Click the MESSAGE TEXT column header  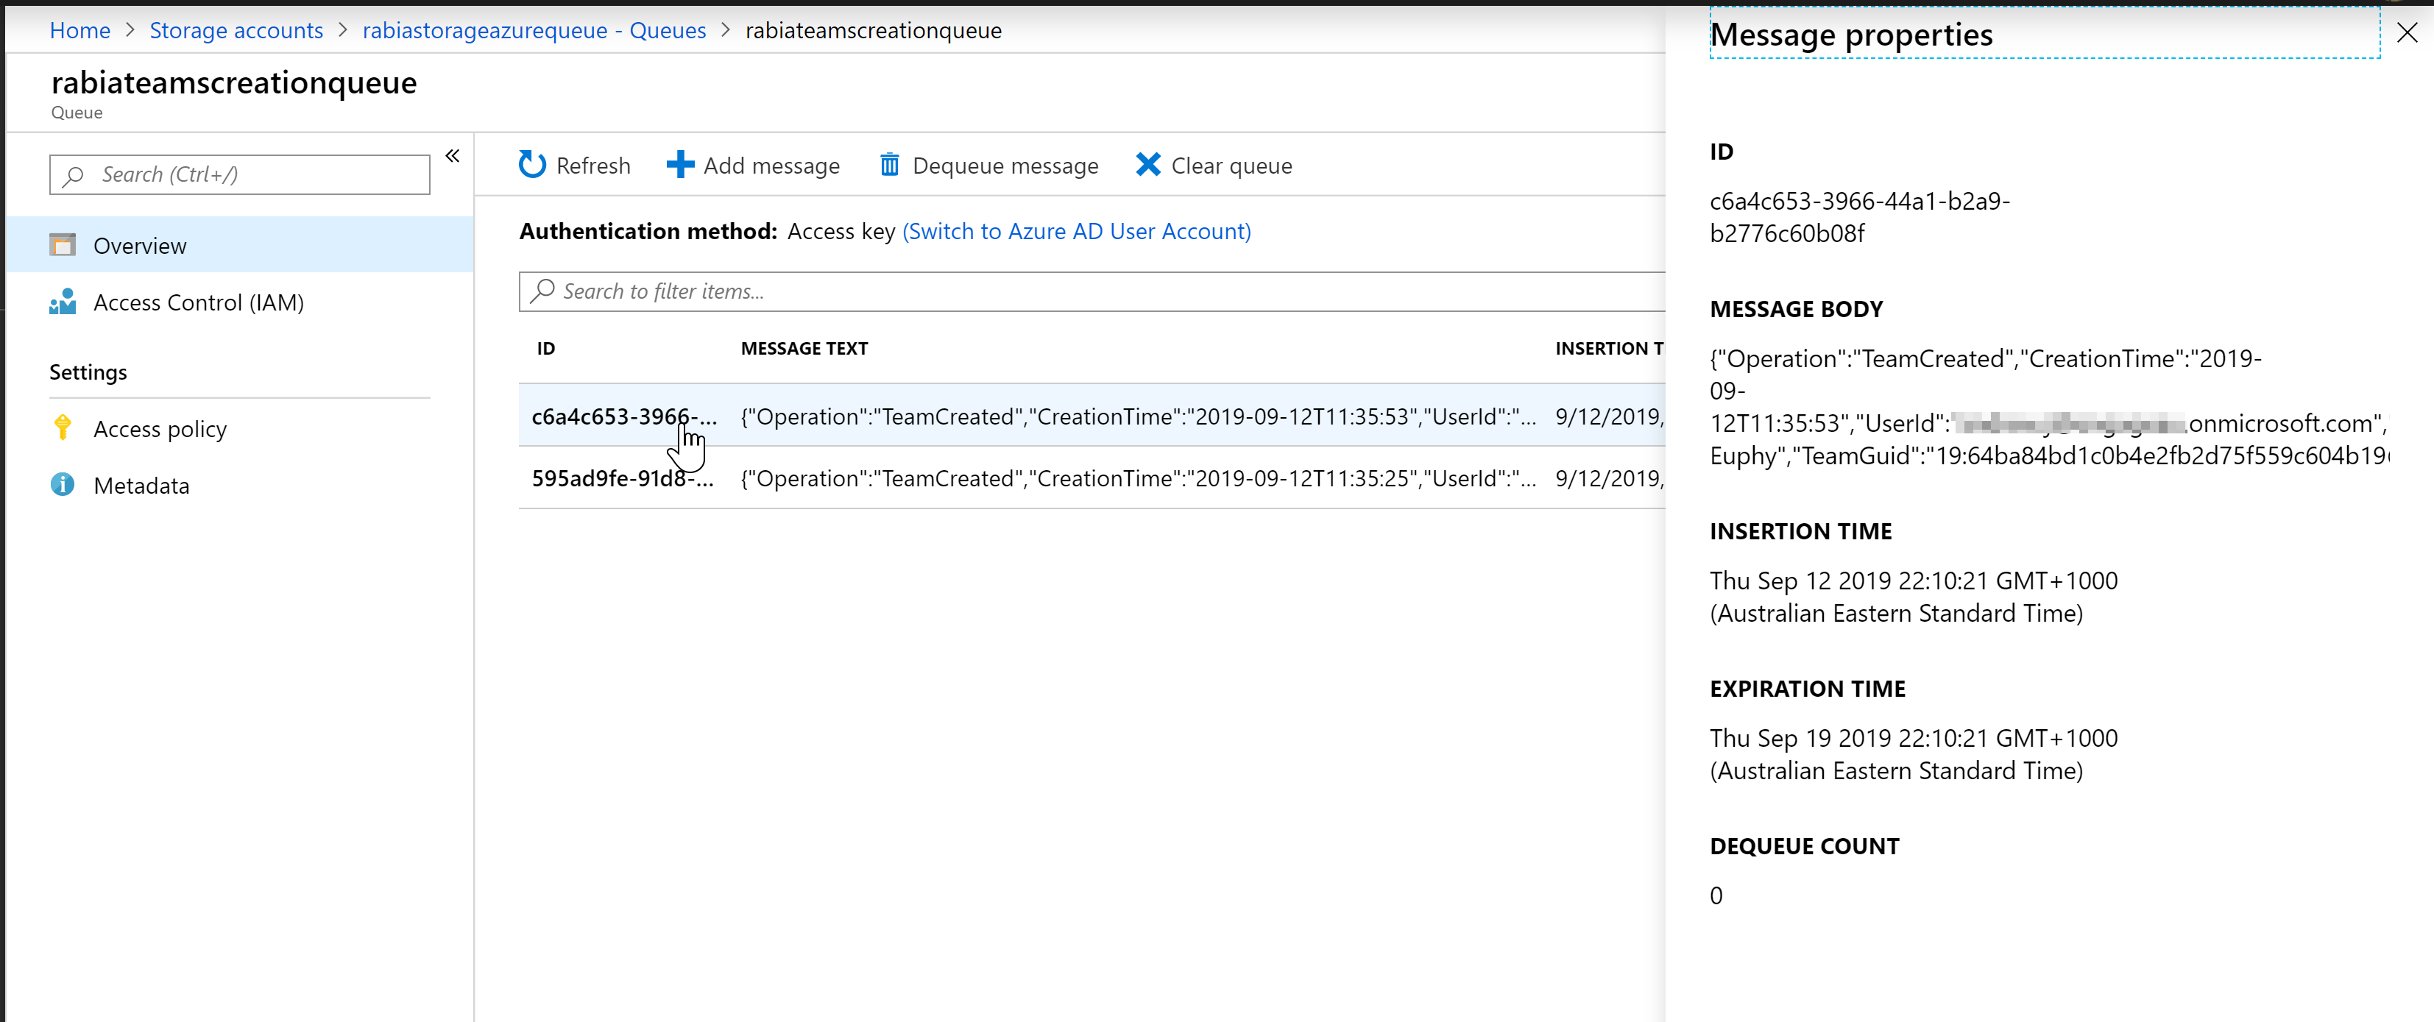[804, 349]
